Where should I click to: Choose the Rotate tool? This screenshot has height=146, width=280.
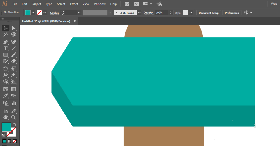(6, 69)
